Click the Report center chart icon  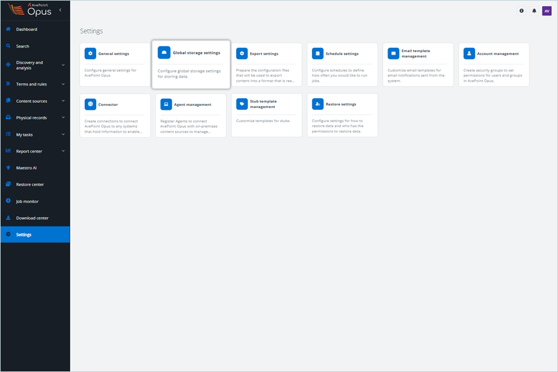(8, 151)
